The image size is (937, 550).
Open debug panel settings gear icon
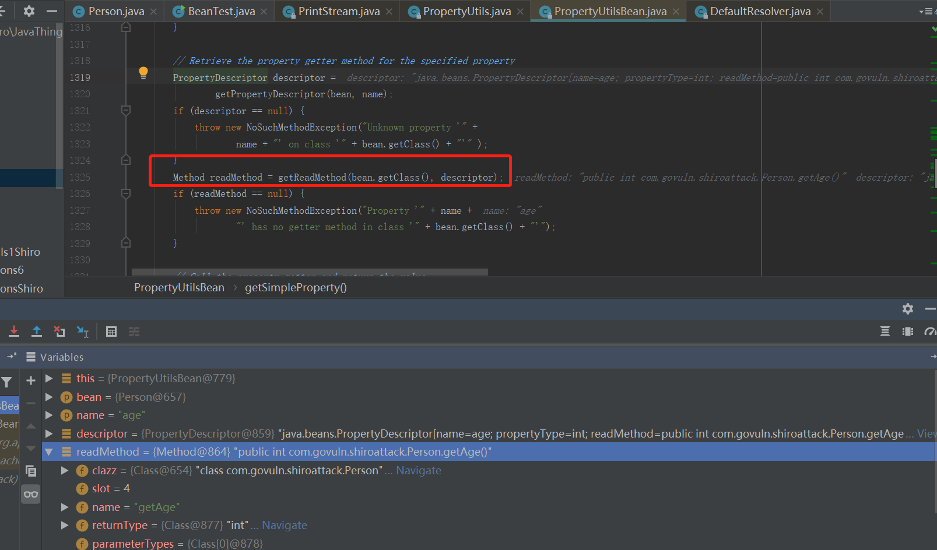(907, 309)
